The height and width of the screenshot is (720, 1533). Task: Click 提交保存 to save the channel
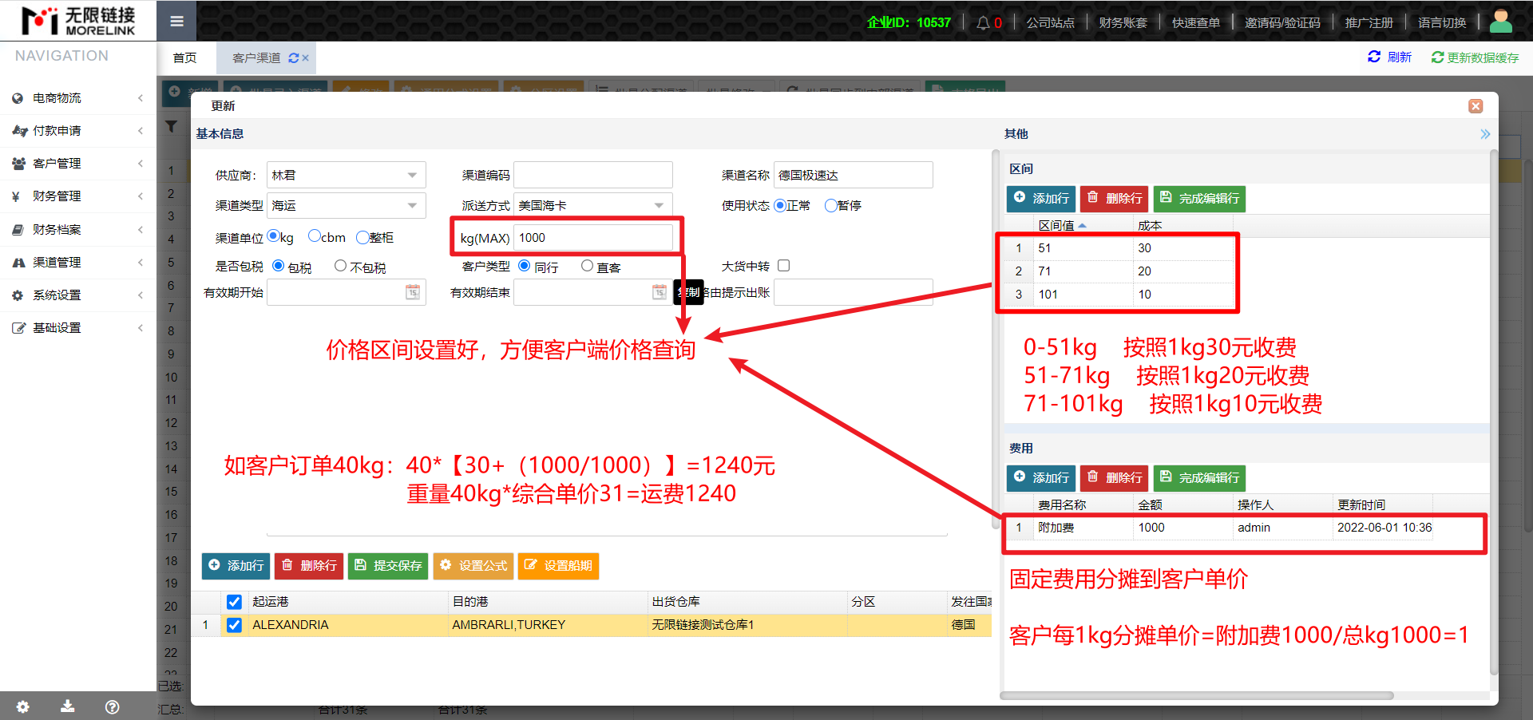point(388,566)
